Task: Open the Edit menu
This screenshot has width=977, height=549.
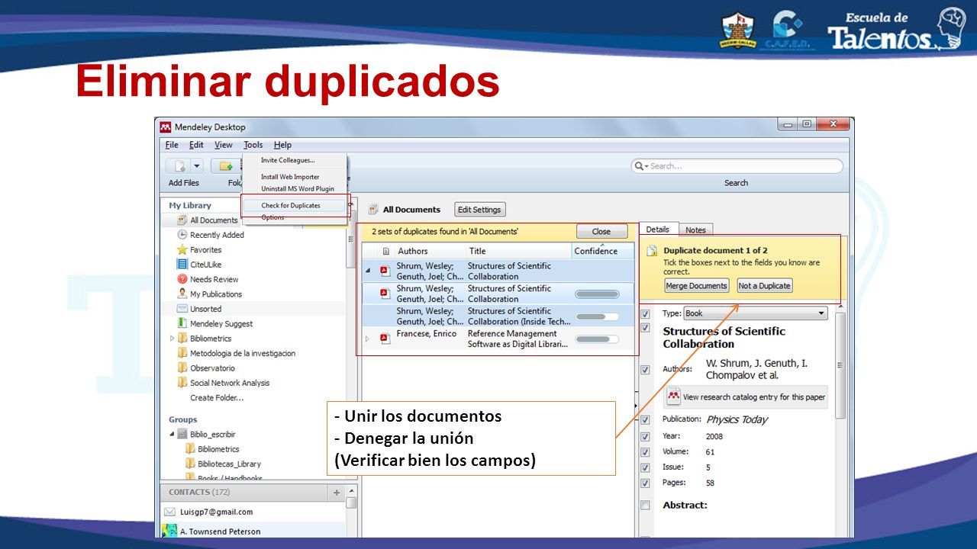Action: tap(196, 145)
